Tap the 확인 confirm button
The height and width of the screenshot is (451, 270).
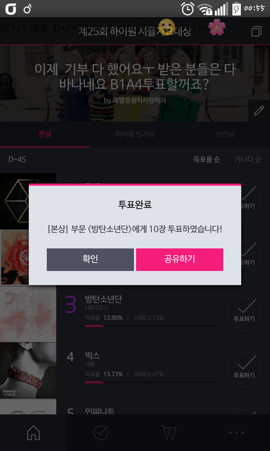[90, 259]
